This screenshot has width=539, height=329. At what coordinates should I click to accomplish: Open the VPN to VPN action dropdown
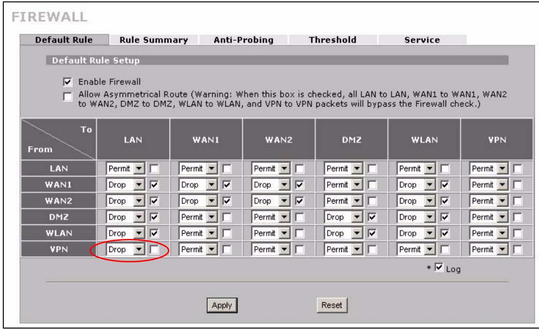point(489,249)
